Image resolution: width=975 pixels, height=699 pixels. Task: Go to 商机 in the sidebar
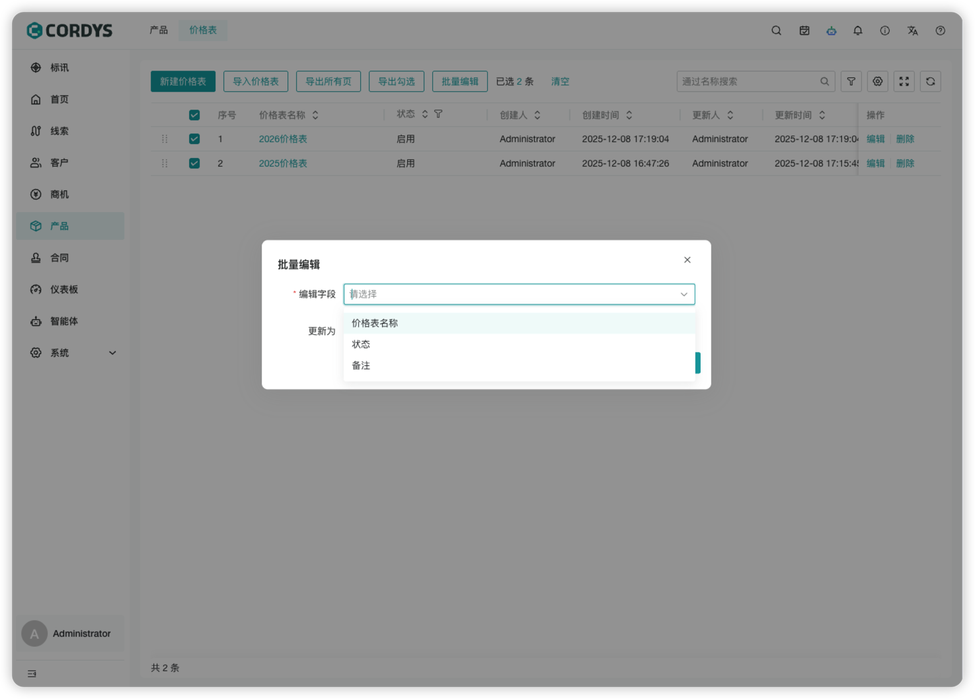coord(59,194)
